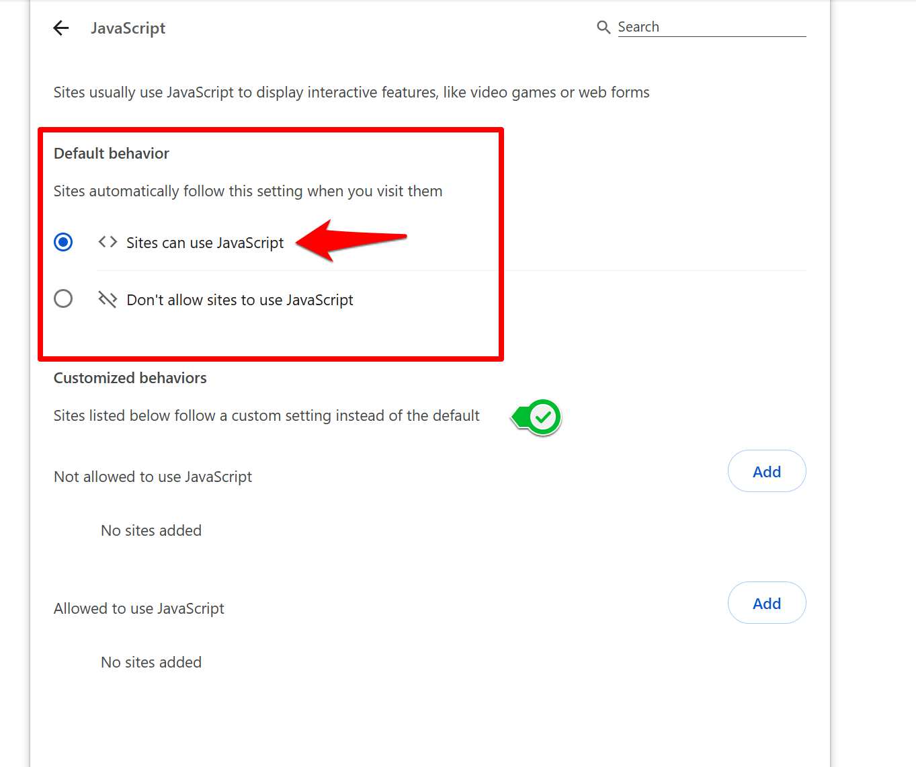Click No sites added under Not allowed list
The height and width of the screenshot is (767, 916).
(151, 530)
